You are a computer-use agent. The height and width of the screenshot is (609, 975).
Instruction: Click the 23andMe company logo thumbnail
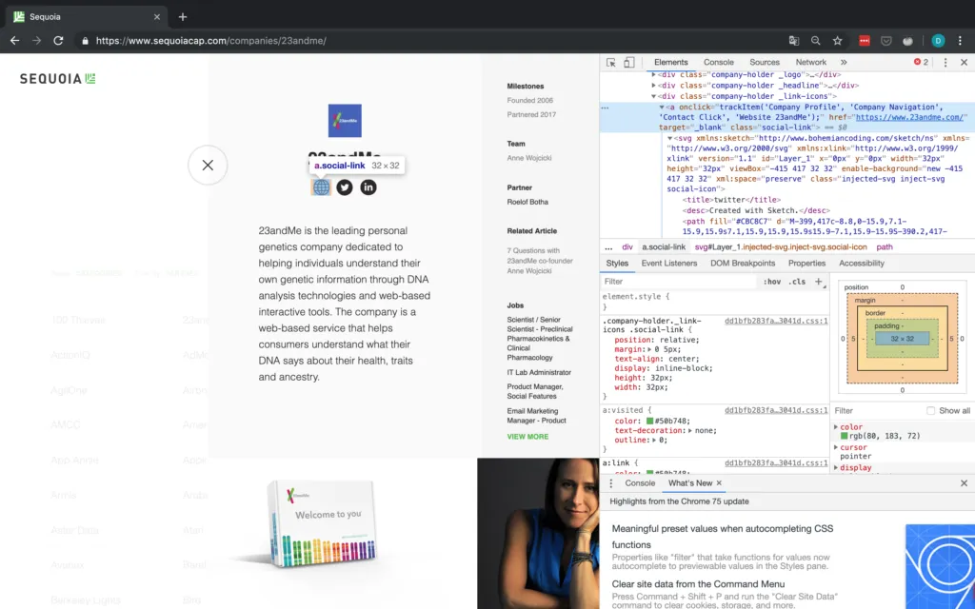coord(345,121)
